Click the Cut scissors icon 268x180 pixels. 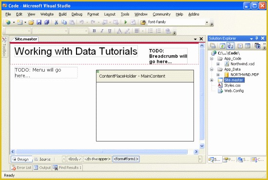pos(56,22)
